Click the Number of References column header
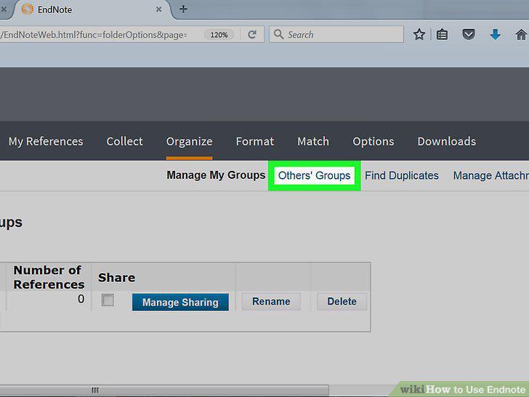This screenshot has height=397, width=529. 49,277
